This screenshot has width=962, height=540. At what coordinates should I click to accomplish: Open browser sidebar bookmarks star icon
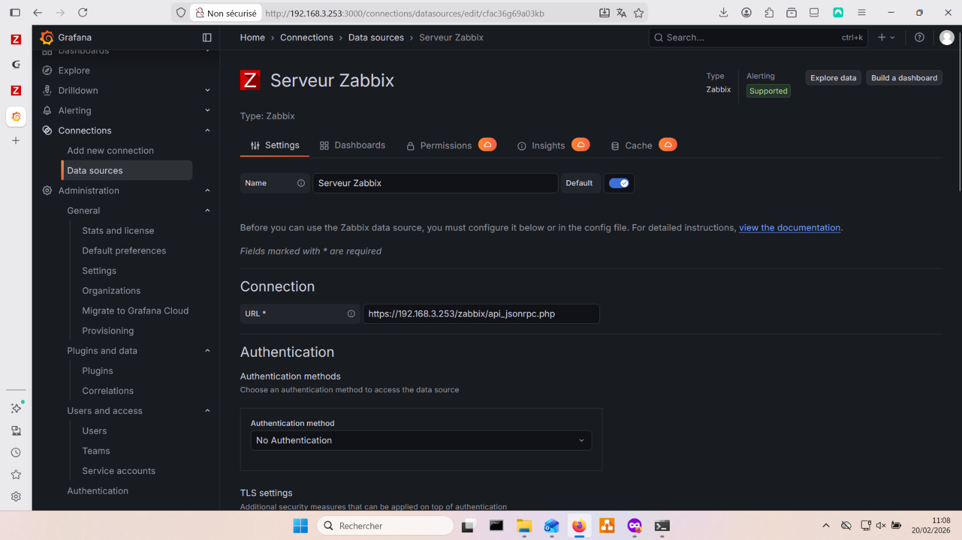click(16, 475)
